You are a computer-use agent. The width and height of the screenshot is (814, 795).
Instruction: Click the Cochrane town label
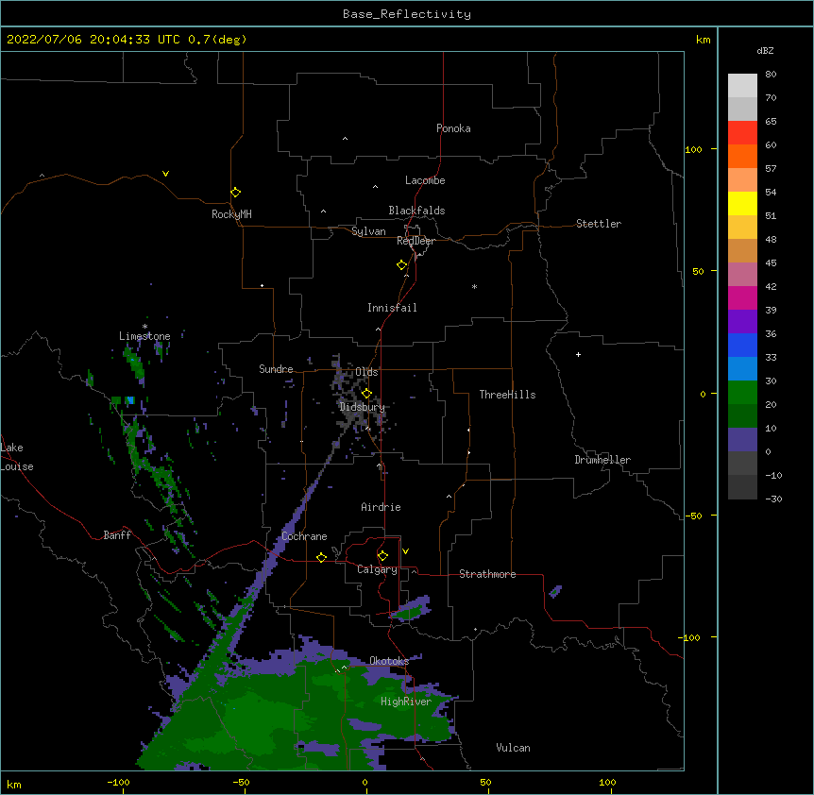(x=304, y=536)
